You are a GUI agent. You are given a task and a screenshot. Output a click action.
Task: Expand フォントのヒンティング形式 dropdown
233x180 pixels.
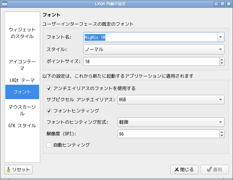point(171,122)
